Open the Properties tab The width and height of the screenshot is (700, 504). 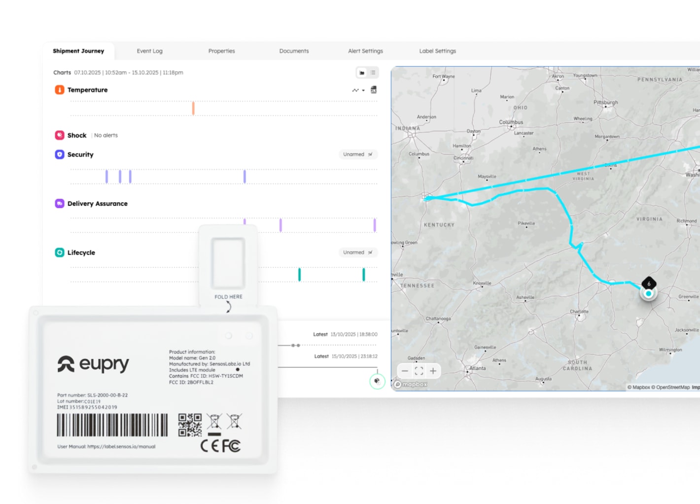tap(221, 51)
